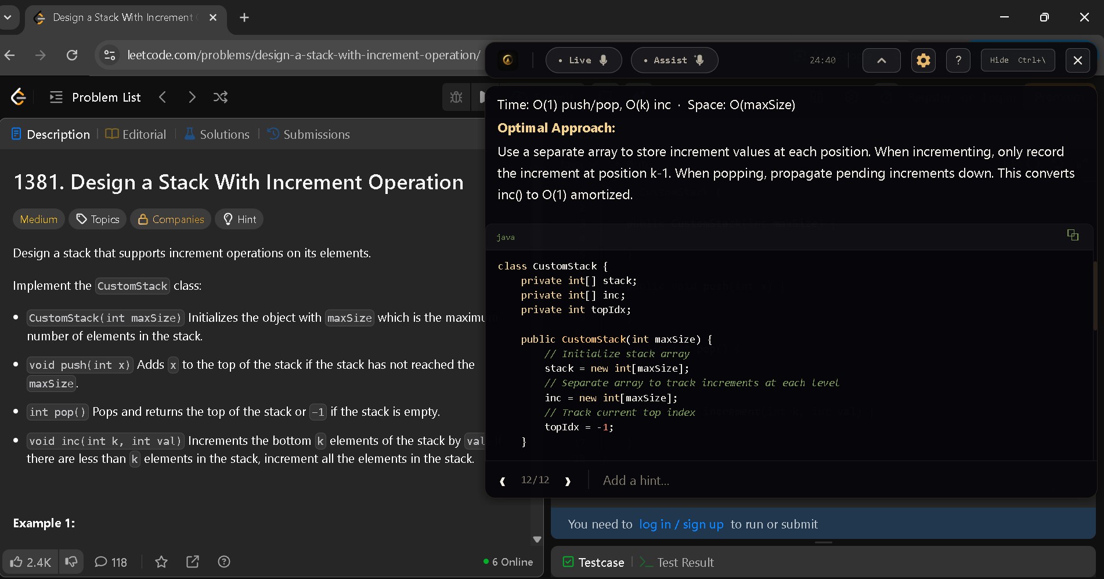
Task: Go to previous problem arrow
Action: 163,97
